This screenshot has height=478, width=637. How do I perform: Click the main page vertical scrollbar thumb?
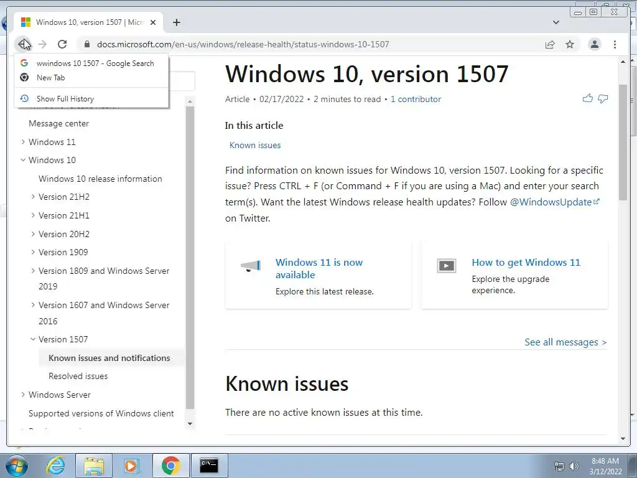click(x=623, y=143)
